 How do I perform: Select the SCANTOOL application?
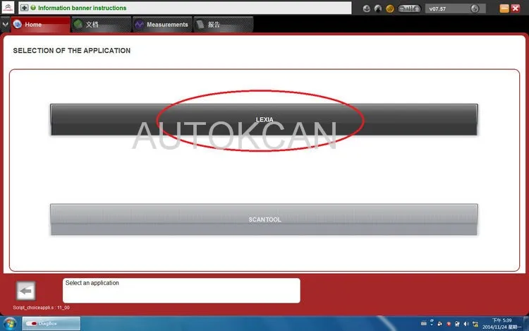[264, 219]
